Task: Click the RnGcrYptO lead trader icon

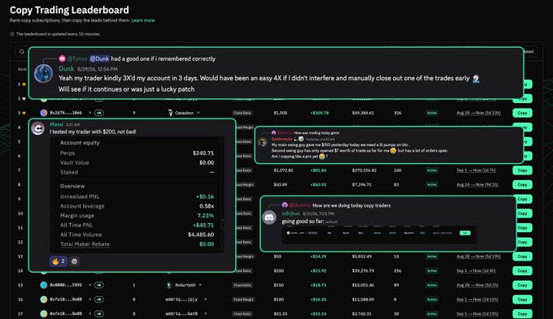Action: coord(169,285)
